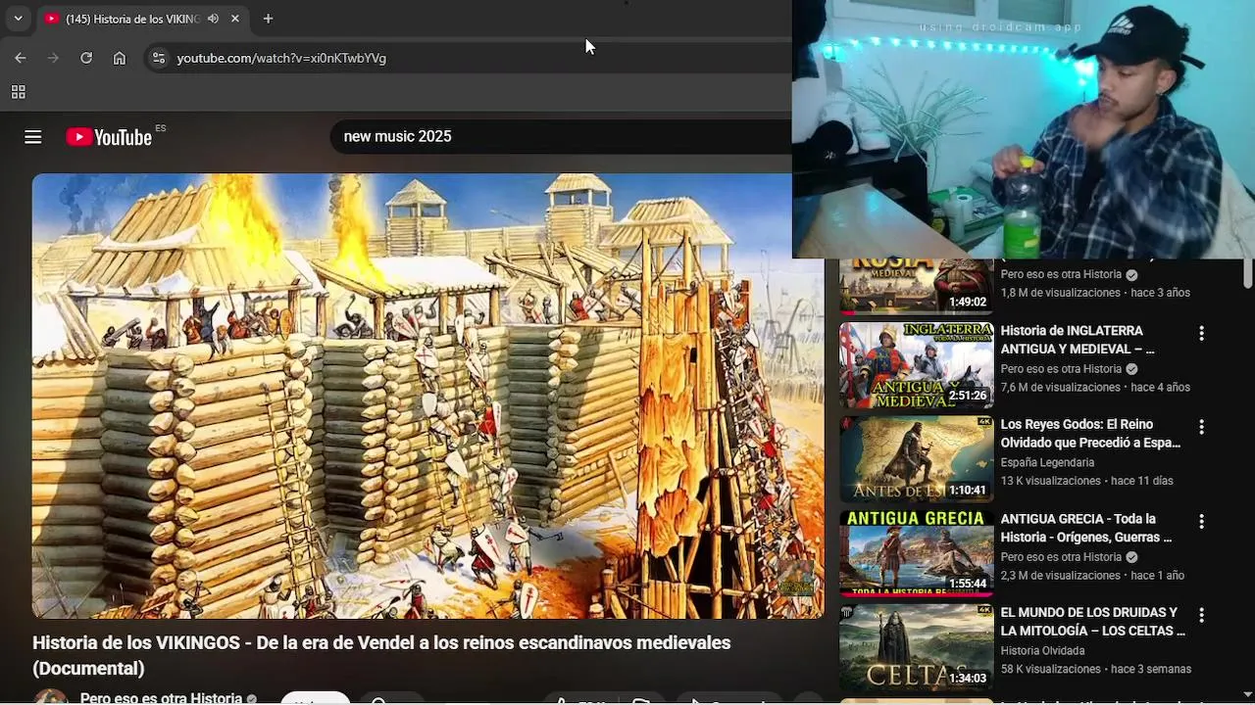Open more options for Los Reyes Godos video

[x=1201, y=428]
